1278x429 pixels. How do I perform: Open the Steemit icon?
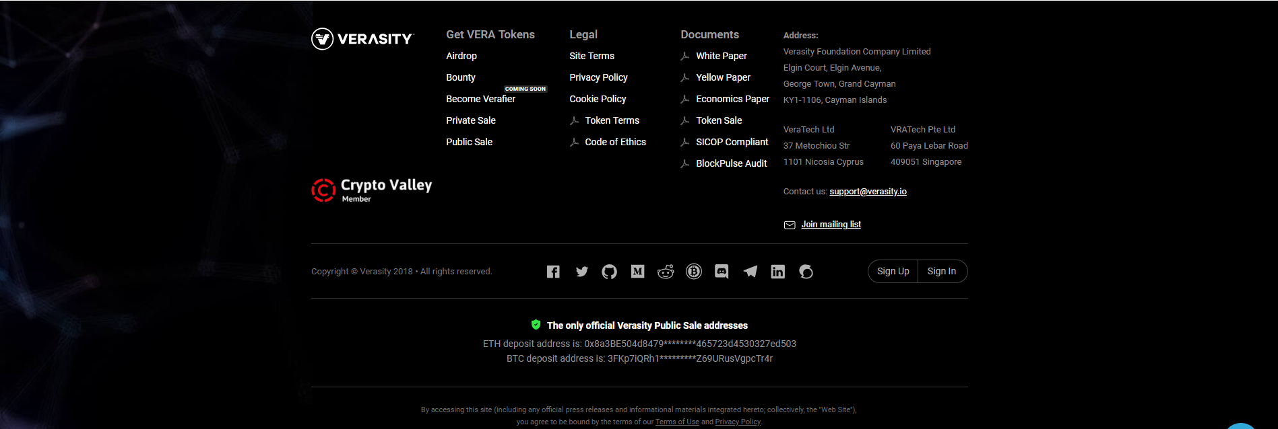pyautogui.click(x=806, y=272)
